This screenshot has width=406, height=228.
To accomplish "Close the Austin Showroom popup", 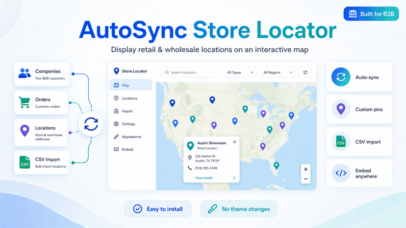I will (234, 142).
